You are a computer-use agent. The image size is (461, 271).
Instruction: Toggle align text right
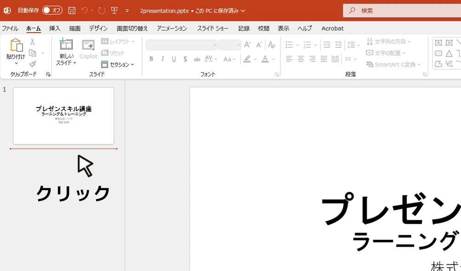(x=312, y=59)
